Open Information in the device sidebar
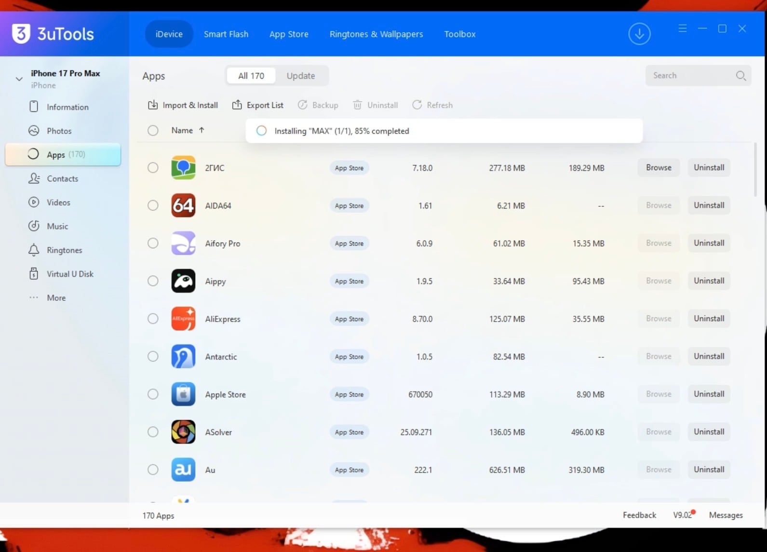Viewport: 767px width, 552px height. pyautogui.click(x=63, y=107)
